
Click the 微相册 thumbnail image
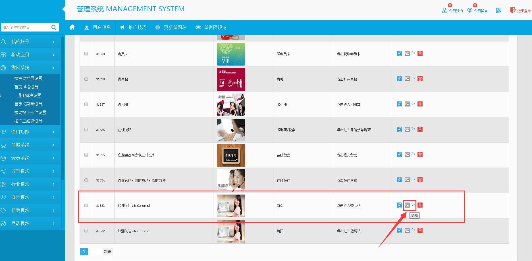[x=231, y=105]
